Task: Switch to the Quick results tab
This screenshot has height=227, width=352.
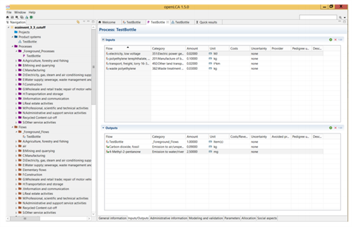Action: click(207, 22)
